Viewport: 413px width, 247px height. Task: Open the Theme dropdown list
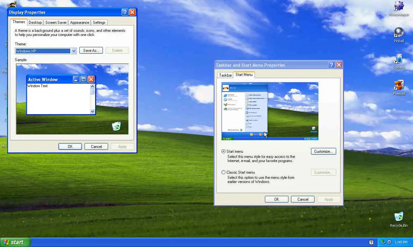pos(74,51)
